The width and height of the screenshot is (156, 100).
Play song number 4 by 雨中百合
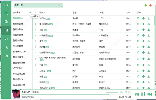(x=138, y=36)
